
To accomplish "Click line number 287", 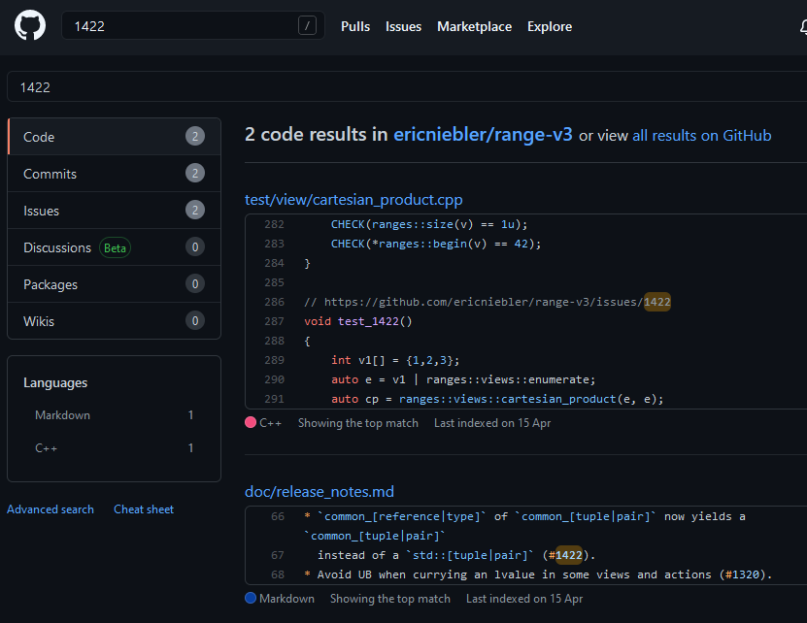I will 274,321.
